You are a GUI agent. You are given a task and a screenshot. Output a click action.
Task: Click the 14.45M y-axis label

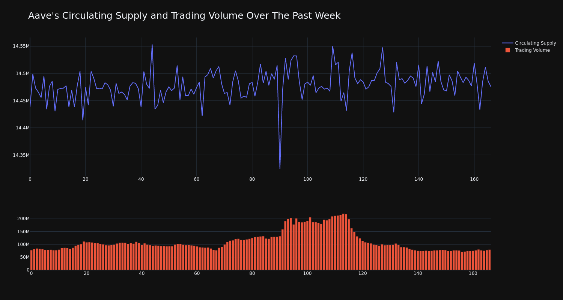21,100
